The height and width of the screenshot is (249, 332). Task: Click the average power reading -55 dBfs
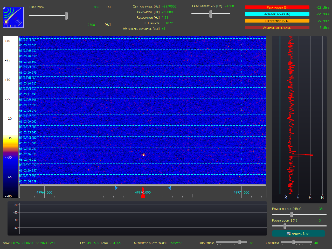(323, 14)
